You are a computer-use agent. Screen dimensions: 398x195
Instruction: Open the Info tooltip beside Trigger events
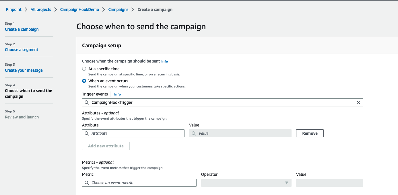pyautogui.click(x=117, y=94)
